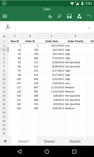94x157 pixels.
Task: Switch to the Sheet3 tab
Action: coord(75,141)
